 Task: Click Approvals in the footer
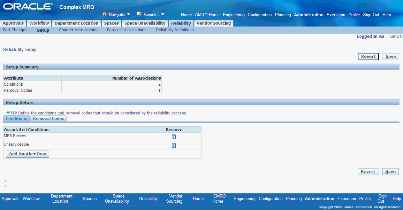pos(11,199)
